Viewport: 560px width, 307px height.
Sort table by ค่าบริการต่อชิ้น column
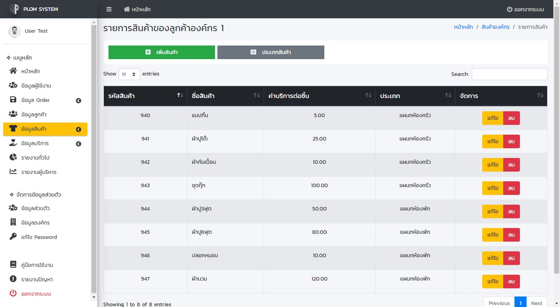click(319, 96)
